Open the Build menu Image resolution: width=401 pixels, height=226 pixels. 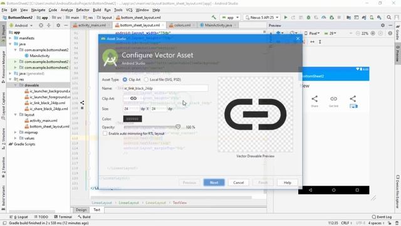tap(96, 10)
